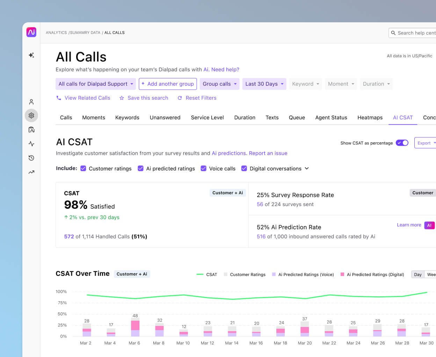Image resolution: width=436 pixels, height=357 pixels.
Task: Open the history clock icon in sidebar
Action: (x=31, y=158)
